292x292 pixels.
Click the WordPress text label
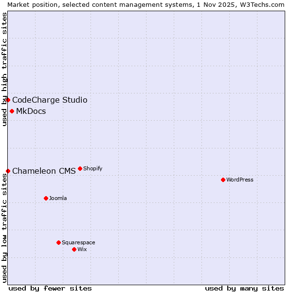[239, 180]
